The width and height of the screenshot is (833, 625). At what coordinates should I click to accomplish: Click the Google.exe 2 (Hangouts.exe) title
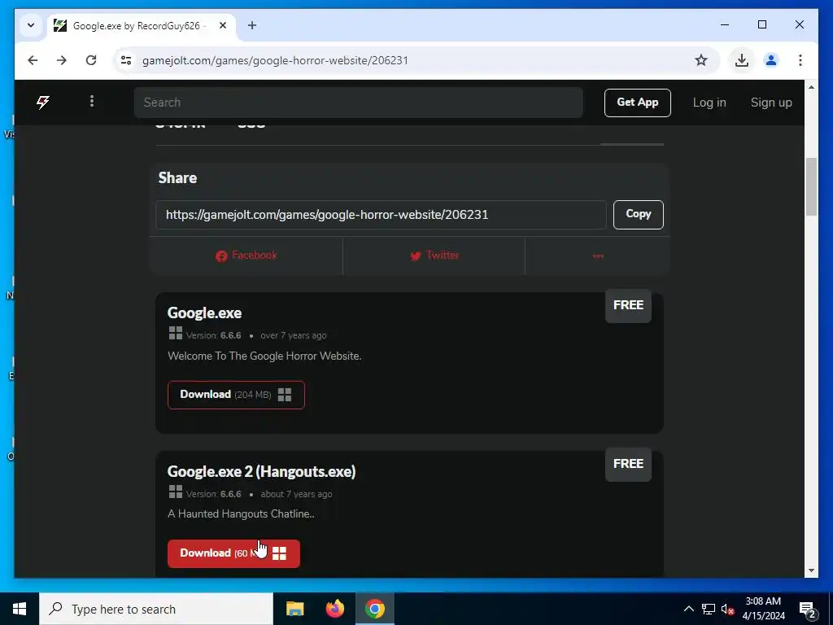pos(261,471)
